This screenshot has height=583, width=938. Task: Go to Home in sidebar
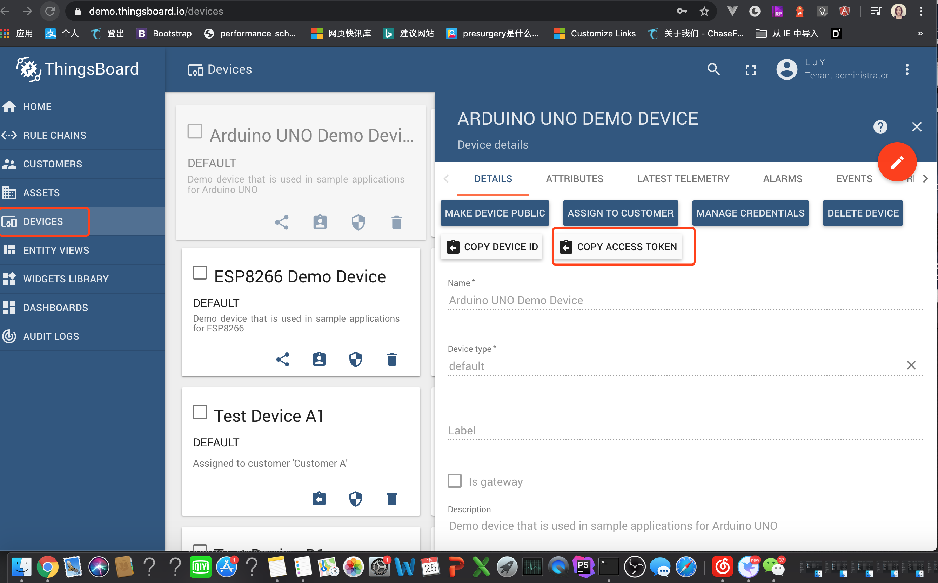82,107
